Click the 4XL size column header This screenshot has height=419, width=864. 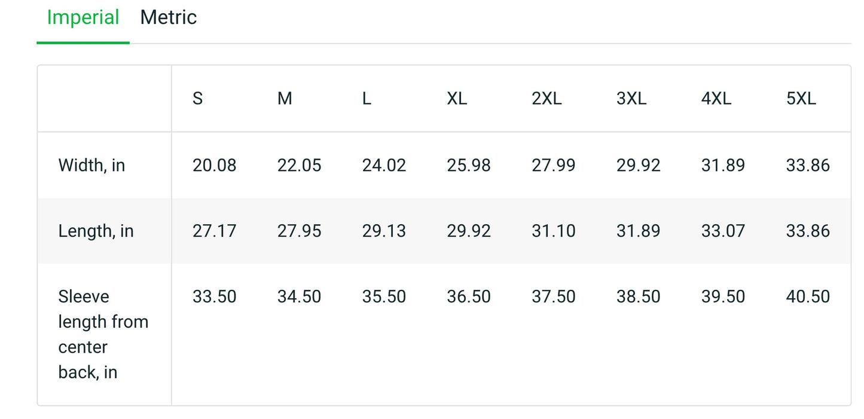716,99
